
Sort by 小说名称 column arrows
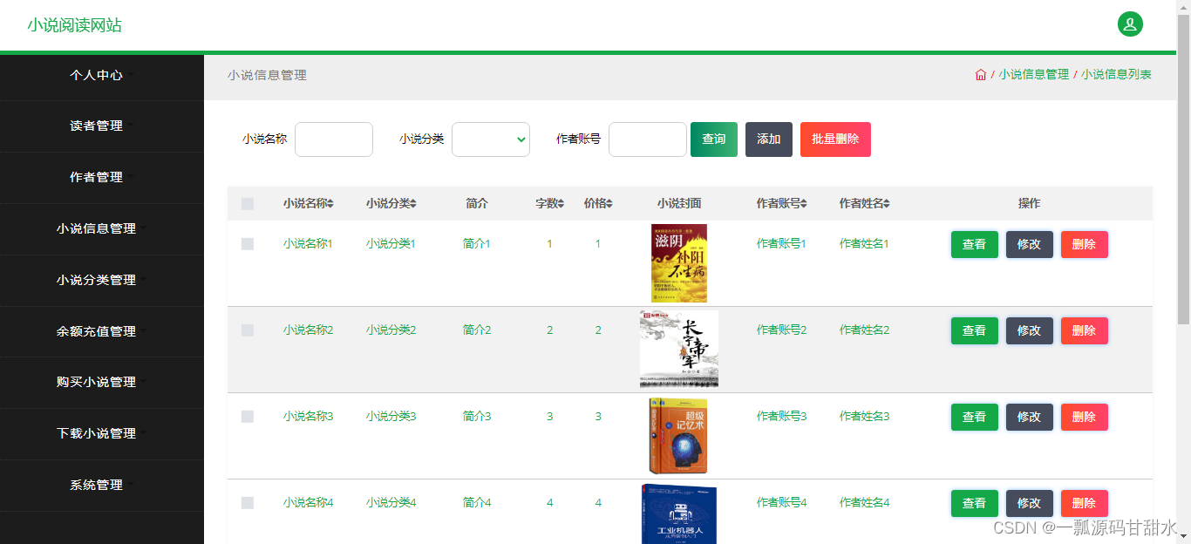pyautogui.click(x=330, y=203)
